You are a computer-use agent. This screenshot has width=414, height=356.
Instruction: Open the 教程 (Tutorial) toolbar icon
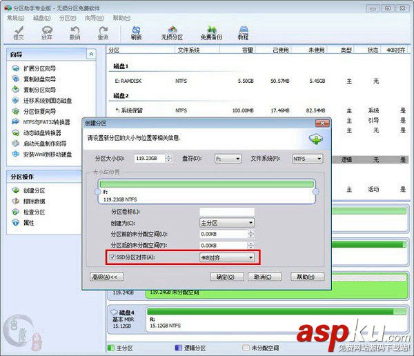pos(243,32)
